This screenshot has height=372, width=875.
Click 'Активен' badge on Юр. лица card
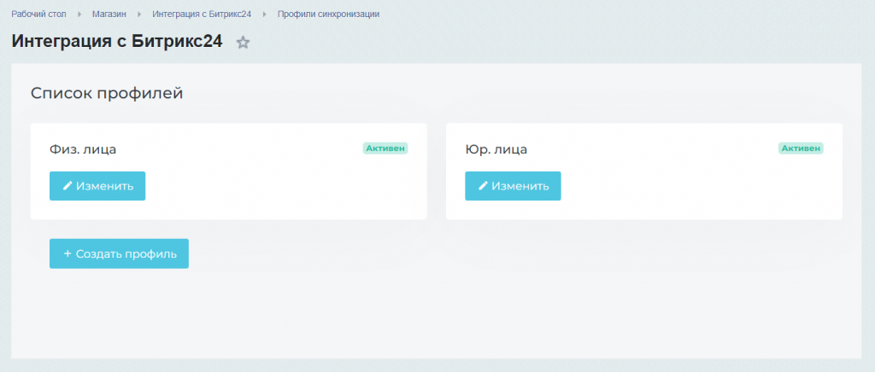coord(801,148)
